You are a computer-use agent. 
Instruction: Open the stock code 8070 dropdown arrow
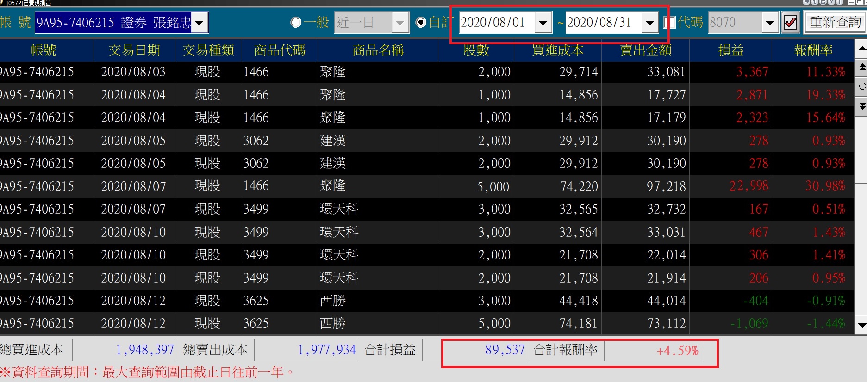(x=770, y=23)
